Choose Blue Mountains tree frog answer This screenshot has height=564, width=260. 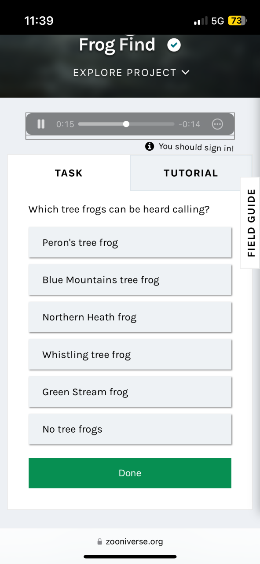tap(130, 280)
